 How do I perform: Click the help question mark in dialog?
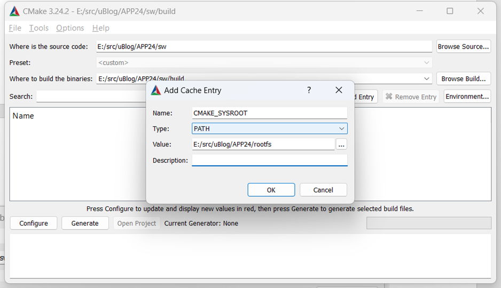coord(309,90)
